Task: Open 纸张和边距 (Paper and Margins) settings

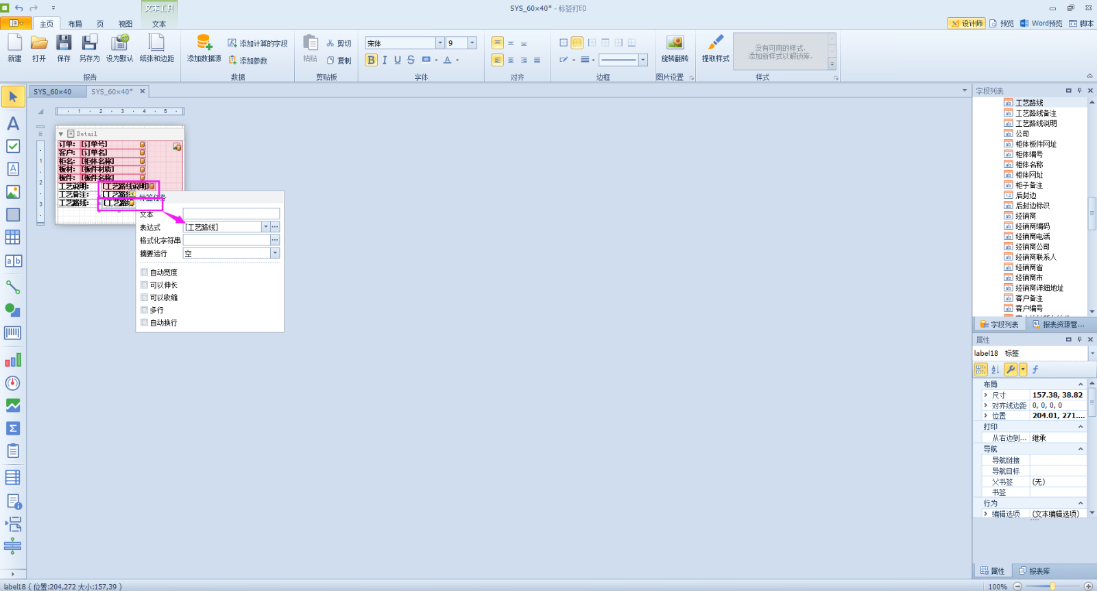Action: pyautogui.click(x=156, y=48)
